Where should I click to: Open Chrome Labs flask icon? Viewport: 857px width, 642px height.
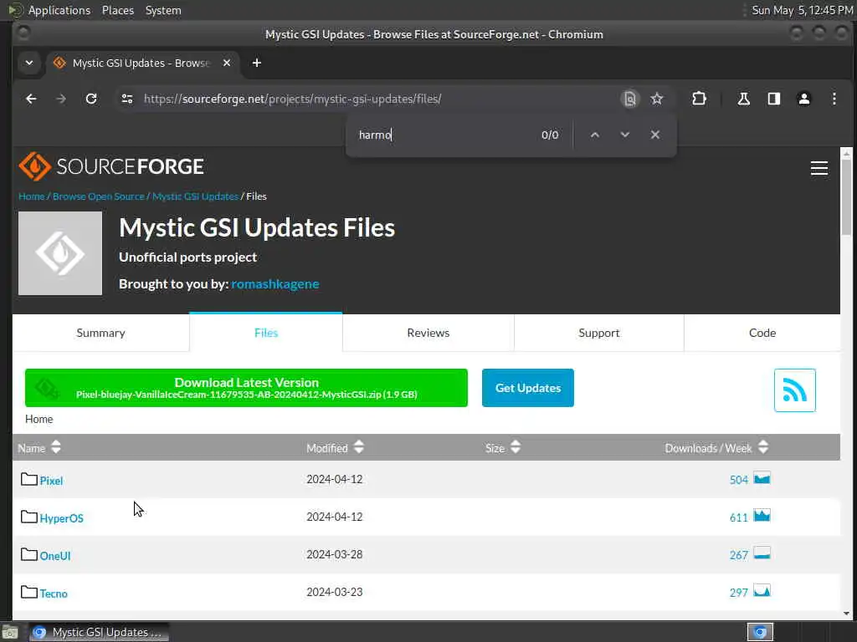(743, 99)
